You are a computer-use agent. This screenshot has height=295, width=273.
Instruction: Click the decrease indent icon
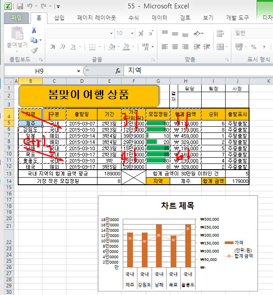pos(197,47)
